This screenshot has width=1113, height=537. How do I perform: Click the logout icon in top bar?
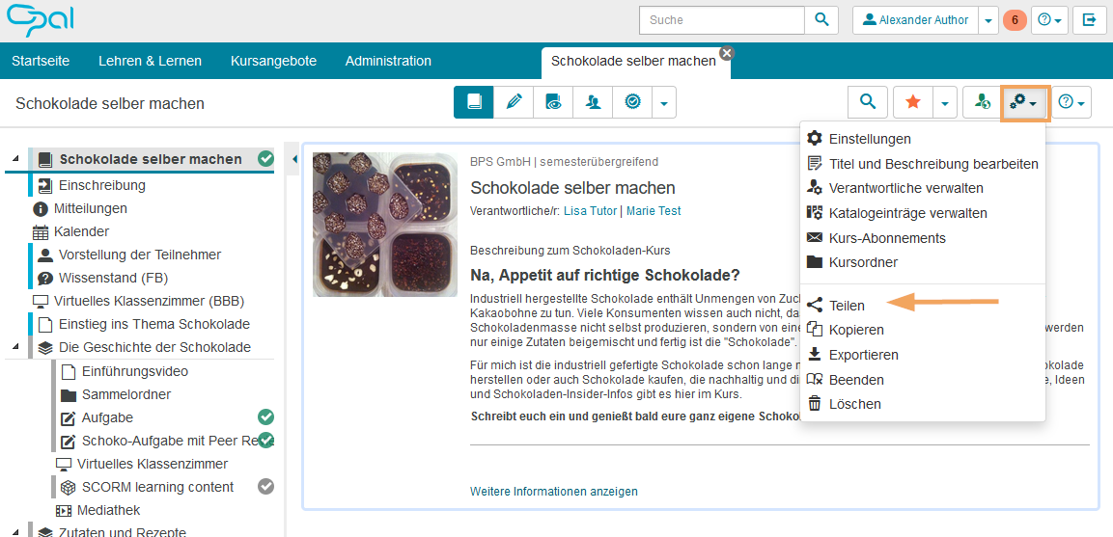coord(1089,20)
